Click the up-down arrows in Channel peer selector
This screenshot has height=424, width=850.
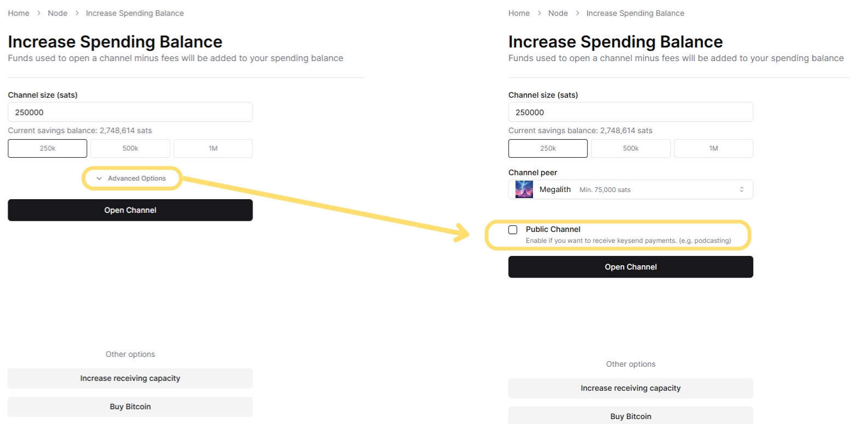click(742, 189)
